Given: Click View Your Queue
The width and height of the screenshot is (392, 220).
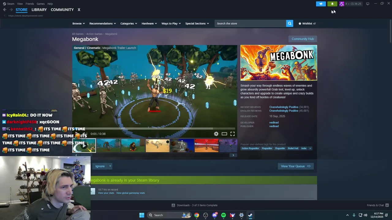Looking at the screenshot, I should [x=296, y=166].
